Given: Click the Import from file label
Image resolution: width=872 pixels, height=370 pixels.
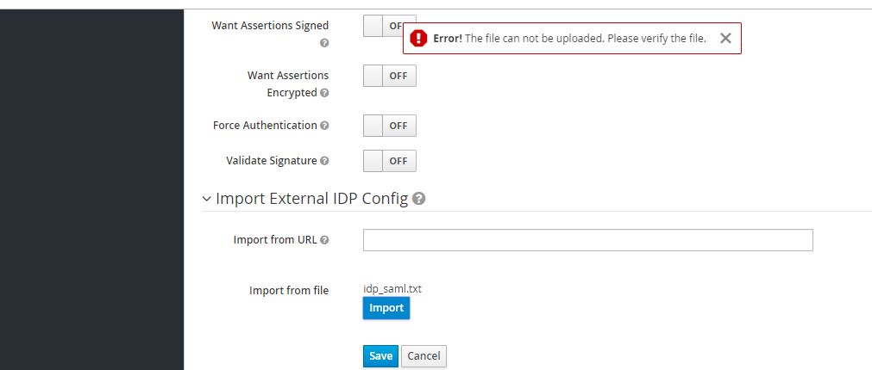Looking at the screenshot, I should 289,291.
